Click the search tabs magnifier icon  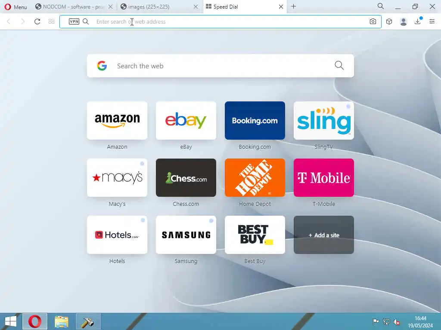tap(381, 6)
